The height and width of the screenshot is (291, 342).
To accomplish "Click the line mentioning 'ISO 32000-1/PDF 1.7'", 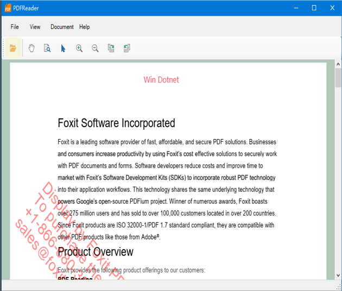I will pyautogui.click(x=166, y=225).
